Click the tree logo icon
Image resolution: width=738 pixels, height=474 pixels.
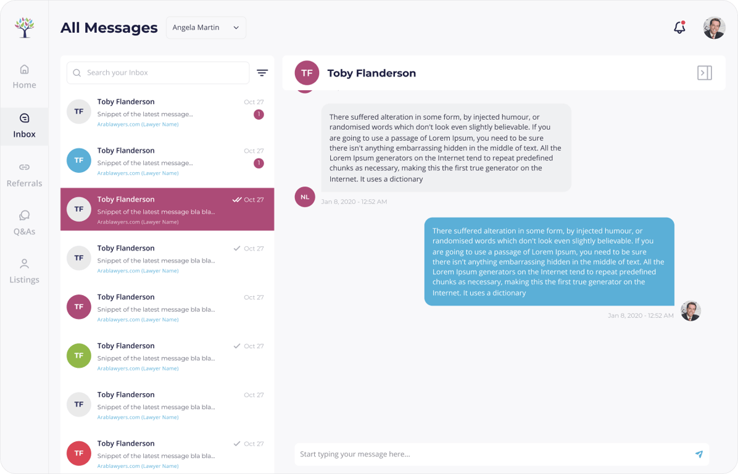pos(25,27)
